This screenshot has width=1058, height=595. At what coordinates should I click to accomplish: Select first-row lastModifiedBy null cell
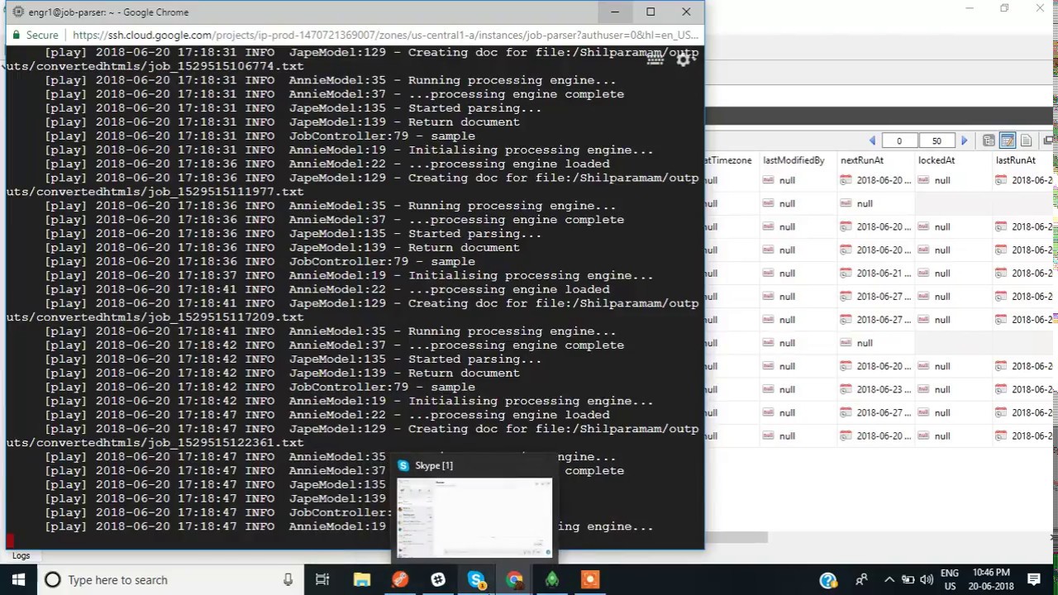797,180
